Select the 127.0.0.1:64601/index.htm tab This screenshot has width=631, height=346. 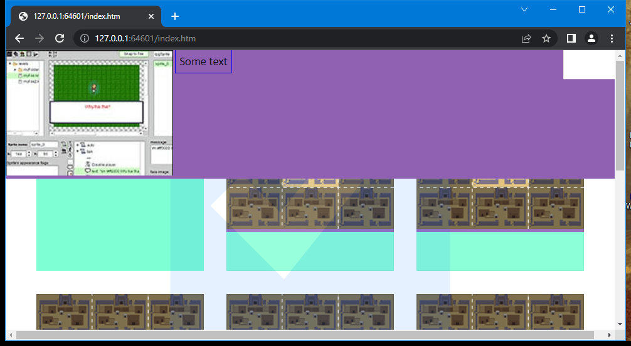(x=75, y=16)
